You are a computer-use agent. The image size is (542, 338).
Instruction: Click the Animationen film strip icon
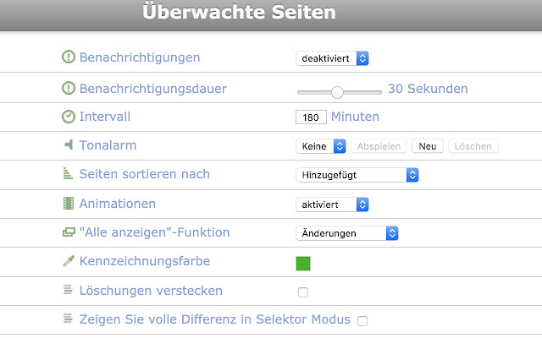69,204
